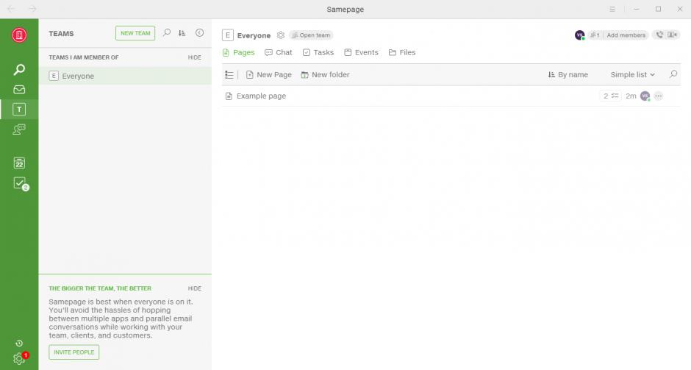Create a team with NEW TEAM button
This screenshot has width=691, height=370.
(x=135, y=33)
